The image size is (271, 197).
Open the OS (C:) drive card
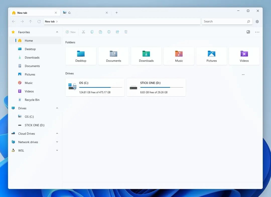tap(95, 87)
